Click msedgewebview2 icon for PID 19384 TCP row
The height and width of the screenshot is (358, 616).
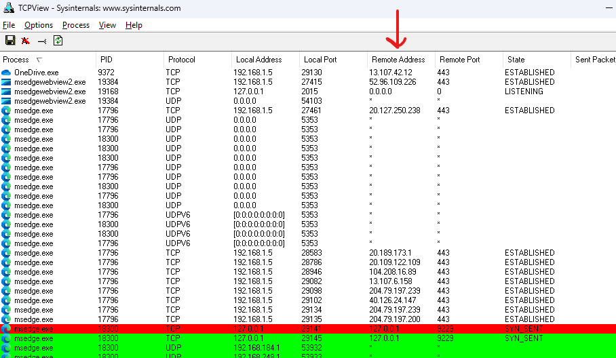pyautogui.click(x=6, y=82)
